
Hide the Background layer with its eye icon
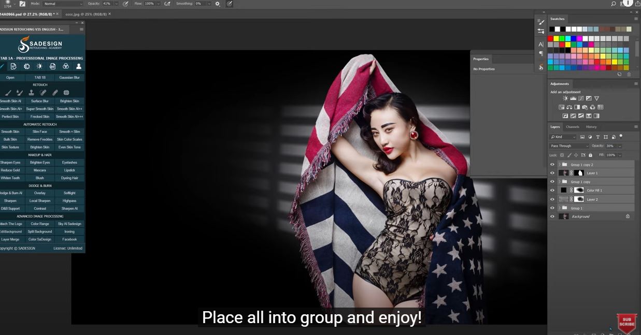tap(552, 216)
